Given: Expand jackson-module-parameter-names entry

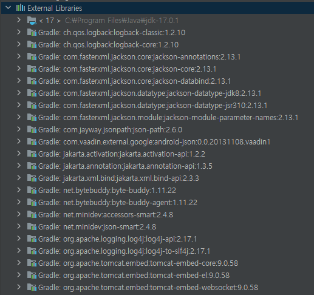Looking at the screenshot, I should (19, 117).
